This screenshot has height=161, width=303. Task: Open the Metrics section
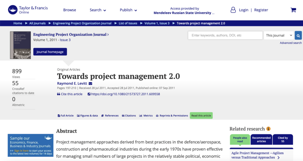146,116
